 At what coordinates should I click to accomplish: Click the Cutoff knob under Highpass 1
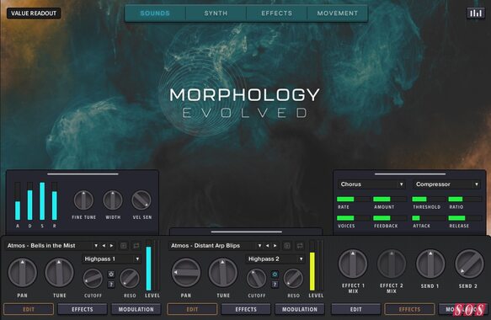[93, 279]
